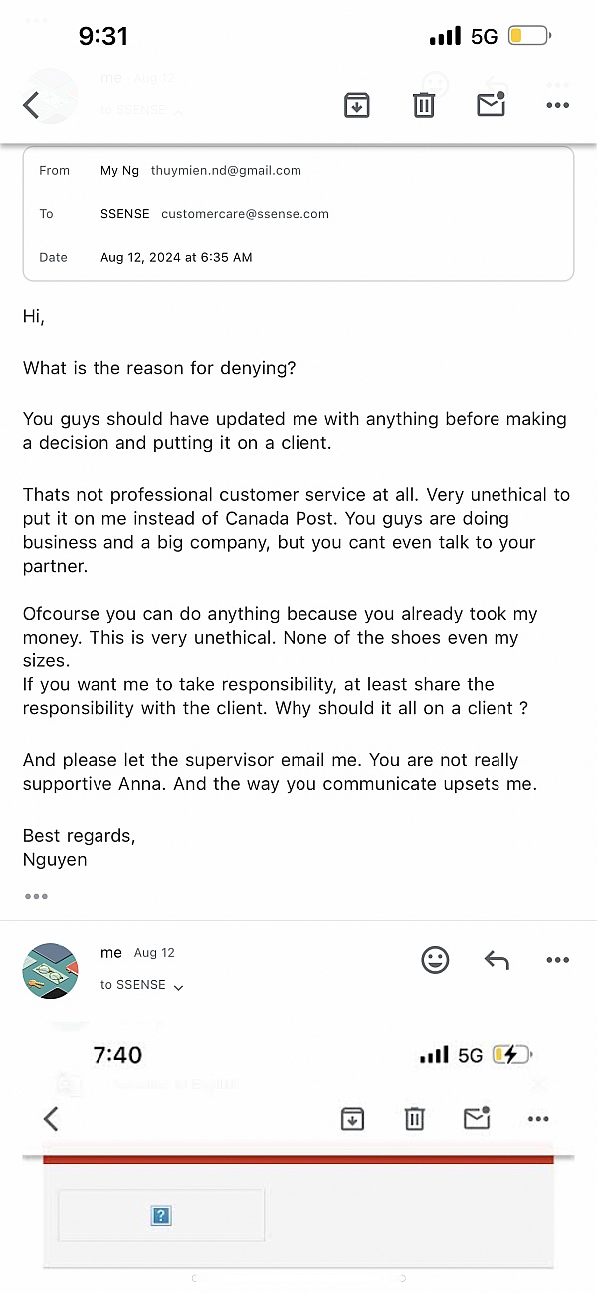Viewport: 597px width, 1293px height.
Task: Open the top toolbar's three-dot menu
Action: tap(557, 105)
